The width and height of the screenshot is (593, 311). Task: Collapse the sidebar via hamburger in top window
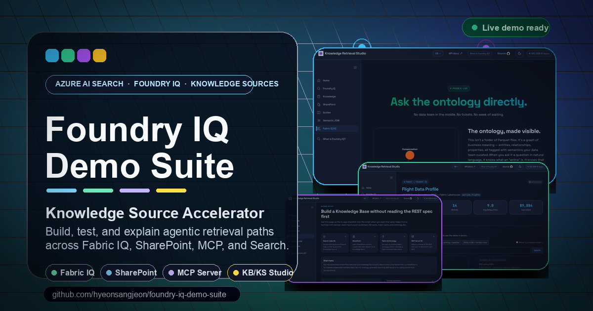point(355,68)
